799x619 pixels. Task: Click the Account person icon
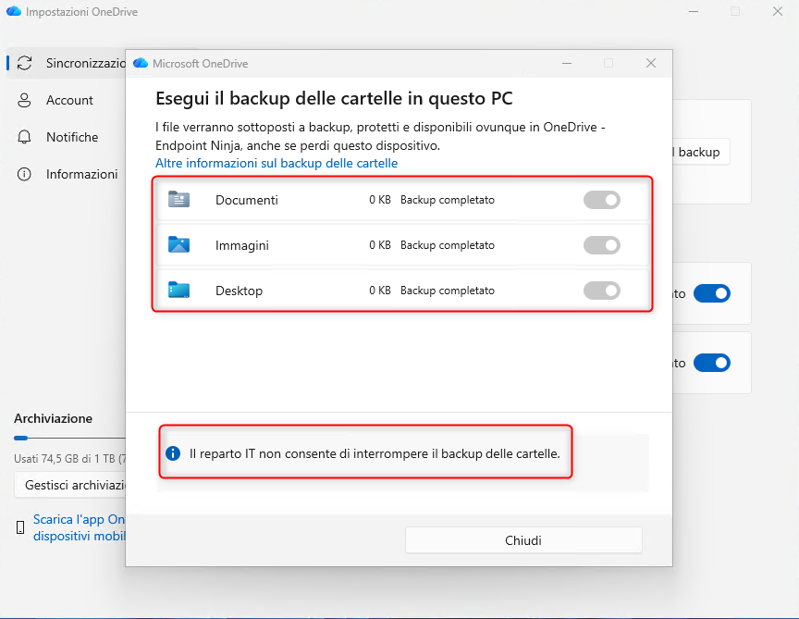24,100
